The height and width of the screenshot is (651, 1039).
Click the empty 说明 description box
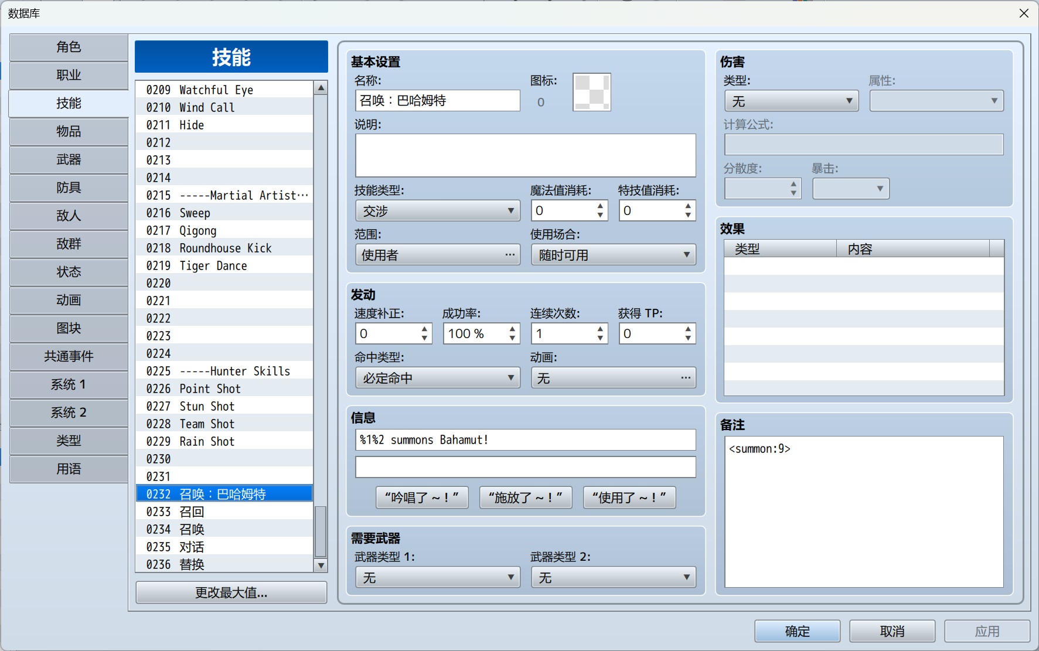[x=525, y=155]
